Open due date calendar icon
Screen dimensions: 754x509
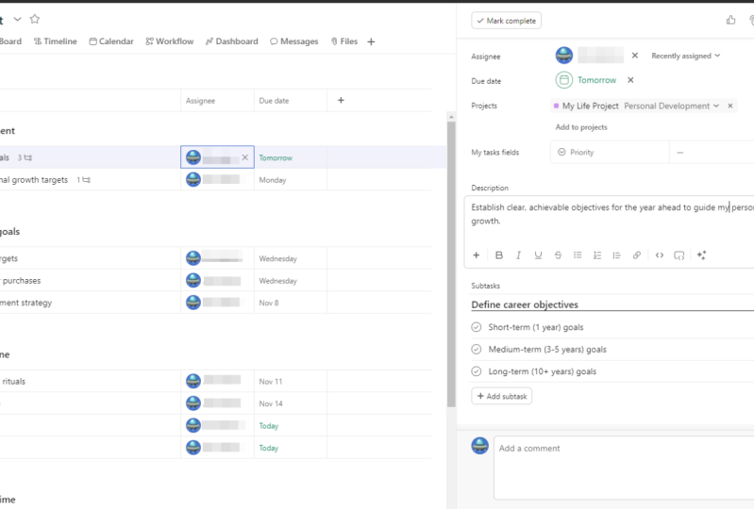coord(564,80)
